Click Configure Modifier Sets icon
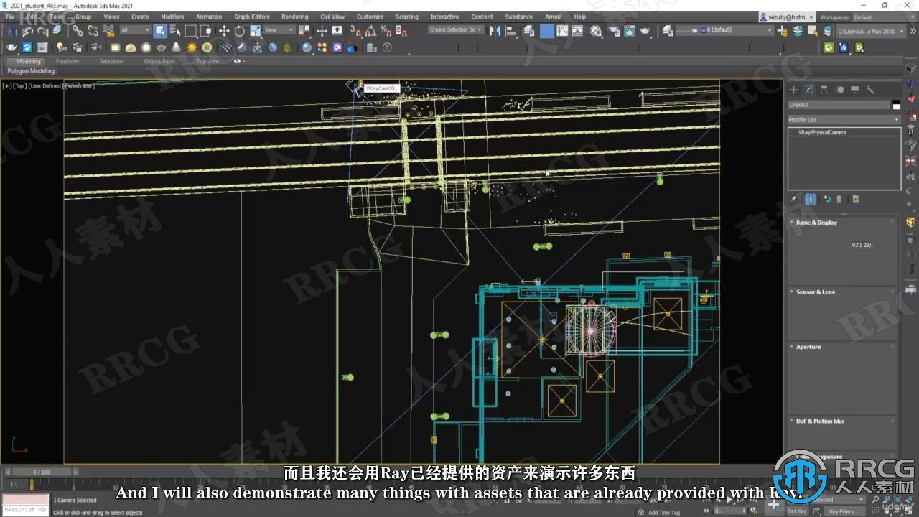919x517 pixels. 856,199
